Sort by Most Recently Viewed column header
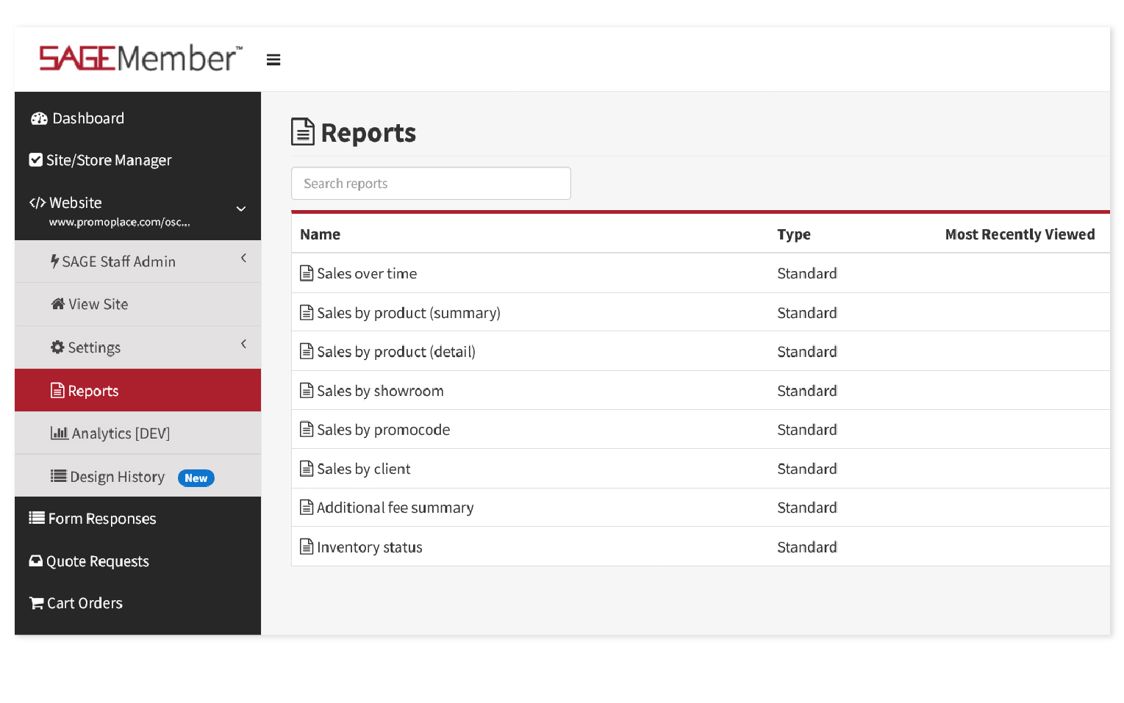This screenshot has height=703, width=1124. tap(1019, 234)
